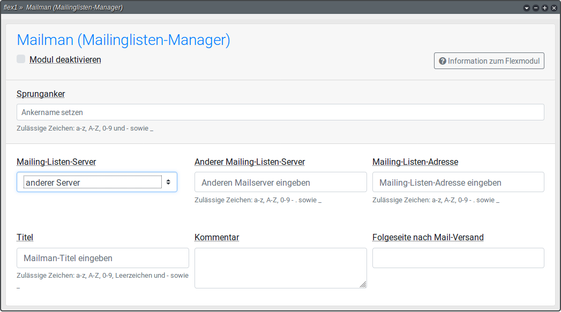561x312 pixels.
Task: Open Information zum Flexmodul
Action: (x=489, y=61)
